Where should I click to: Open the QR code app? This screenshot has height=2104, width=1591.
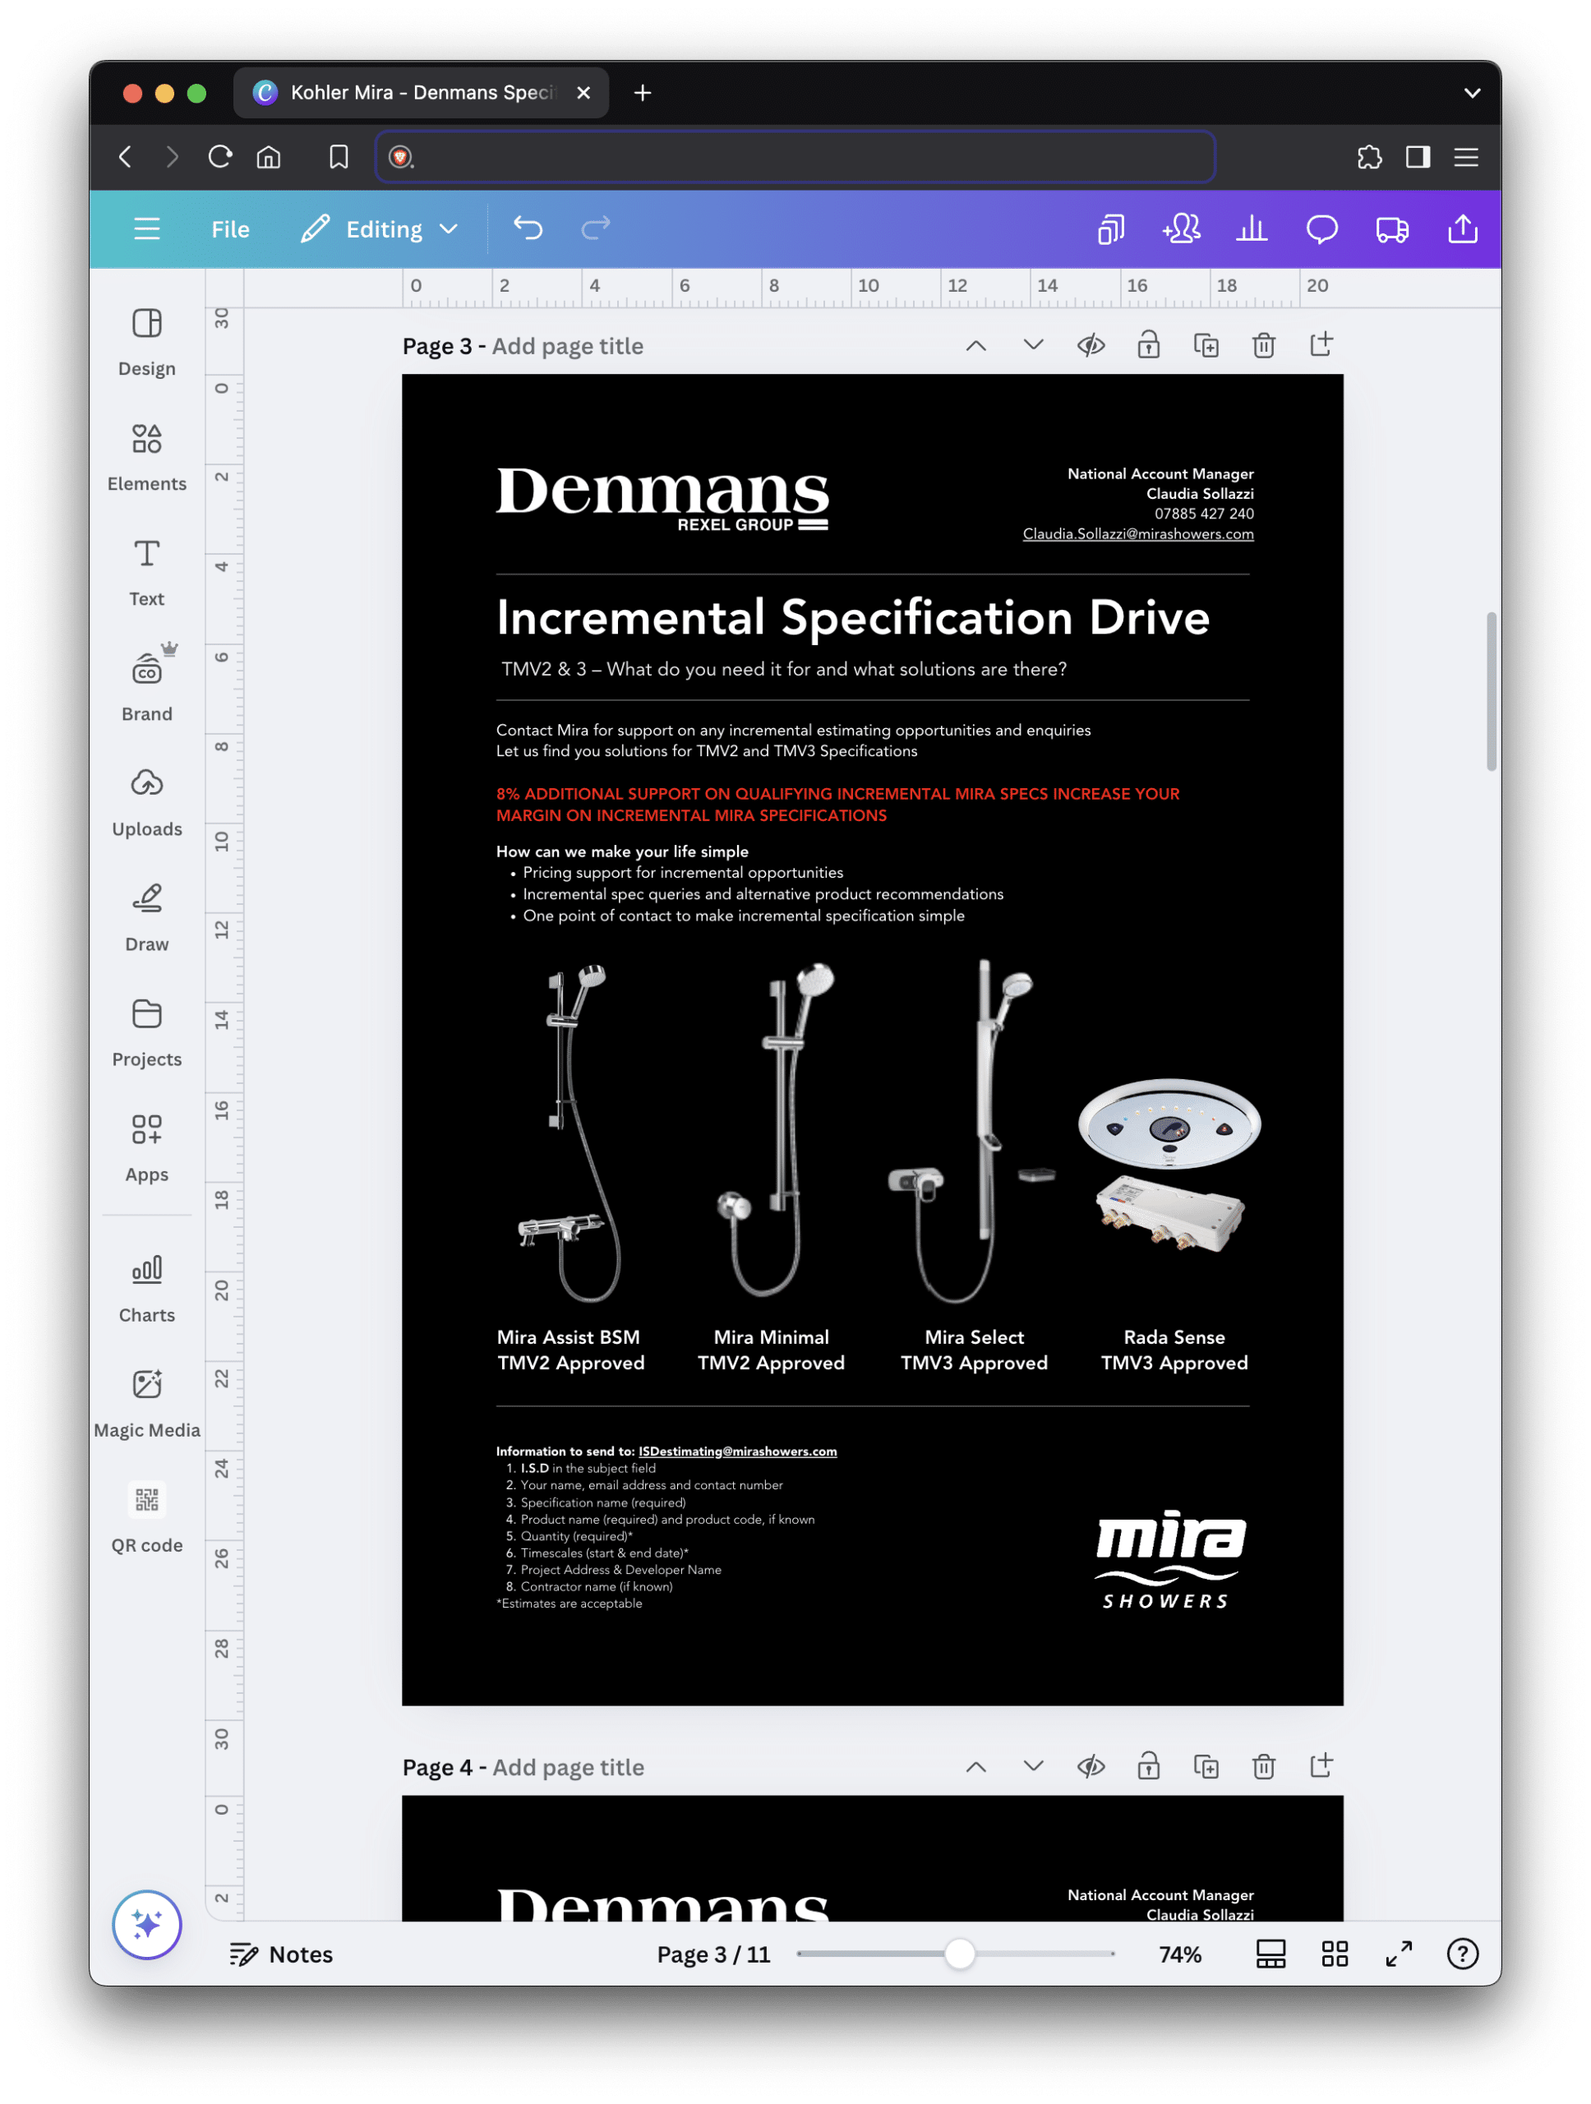pos(146,1518)
